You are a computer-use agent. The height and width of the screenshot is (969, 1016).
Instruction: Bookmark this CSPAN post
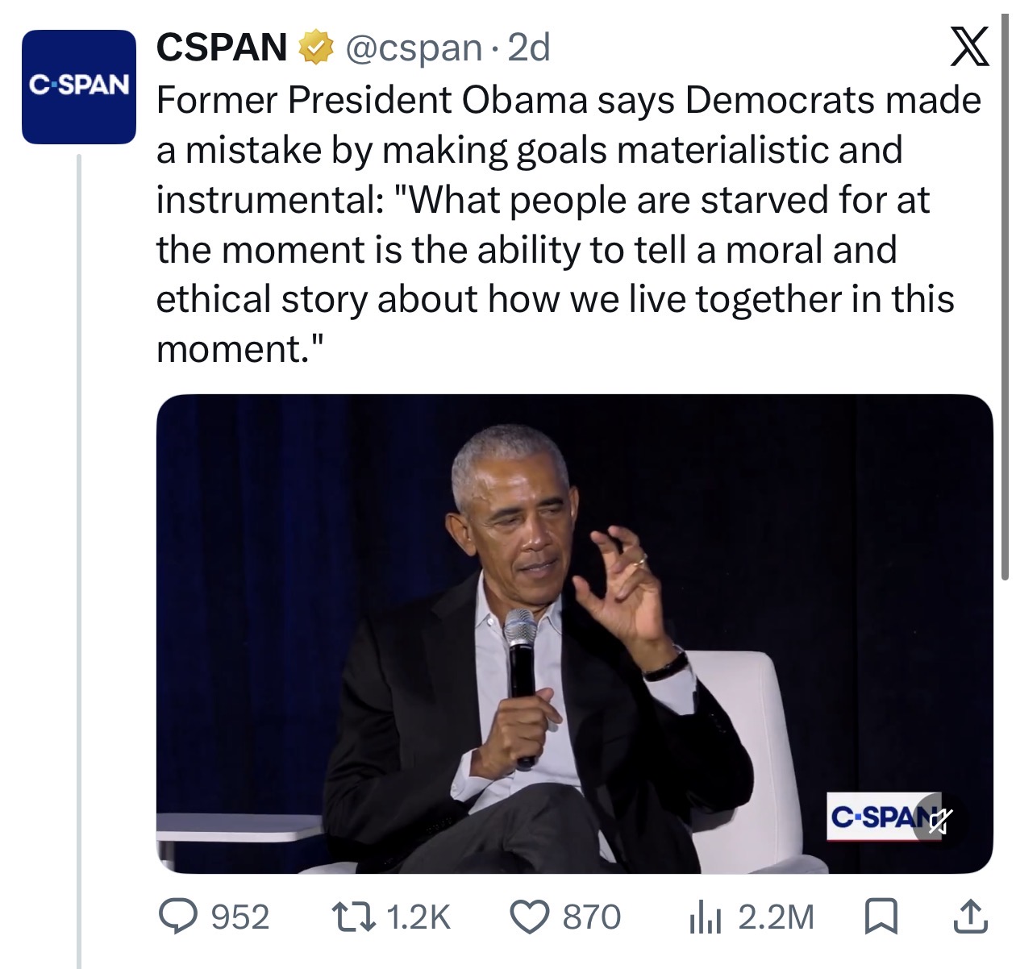tap(881, 917)
